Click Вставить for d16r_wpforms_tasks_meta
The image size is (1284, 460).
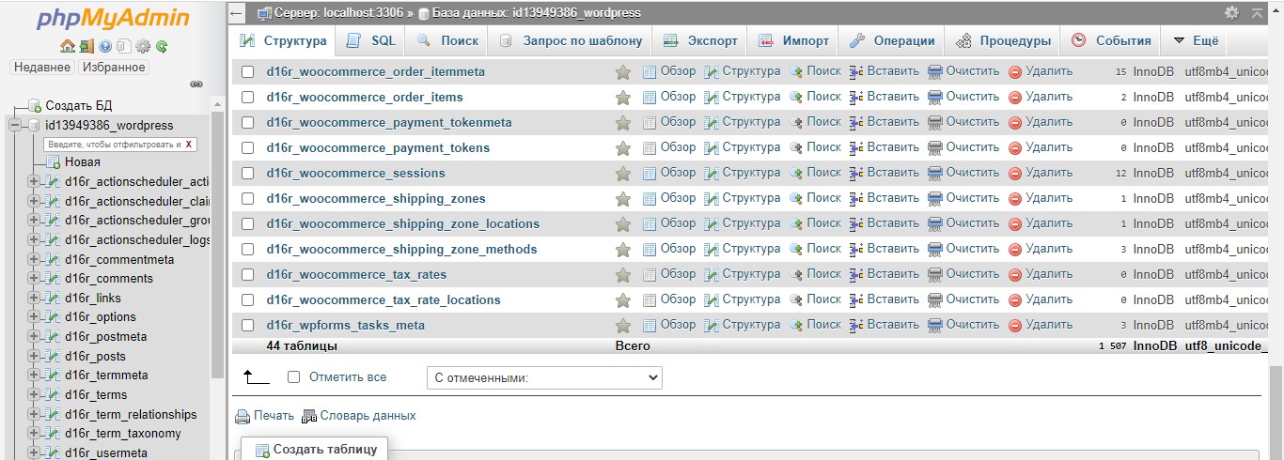pos(884,325)
